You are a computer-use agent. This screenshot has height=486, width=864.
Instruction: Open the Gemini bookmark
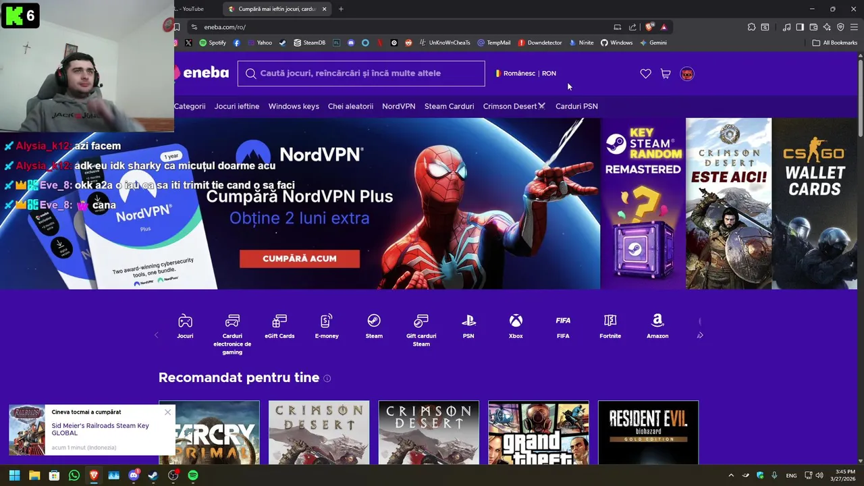[653, 43]
